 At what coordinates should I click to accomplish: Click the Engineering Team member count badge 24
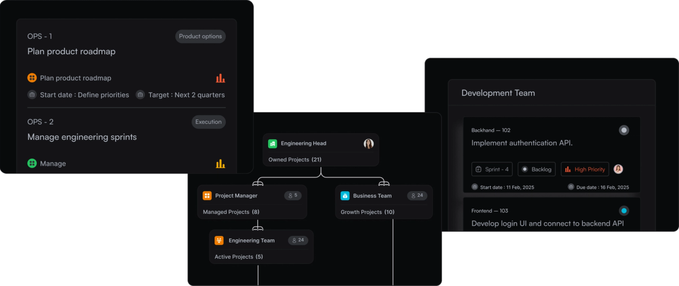(x=298, y=240)
